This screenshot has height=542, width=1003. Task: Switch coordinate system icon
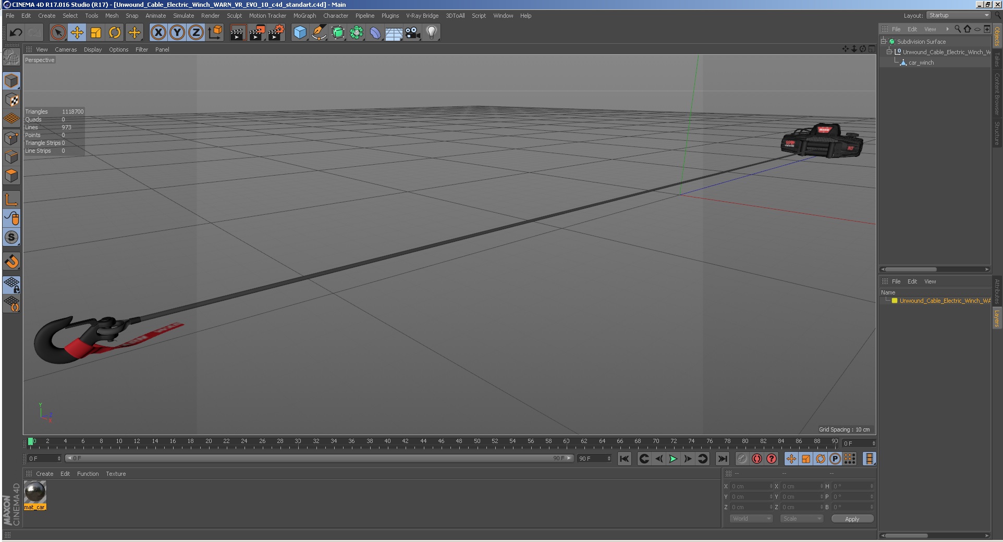215,33
